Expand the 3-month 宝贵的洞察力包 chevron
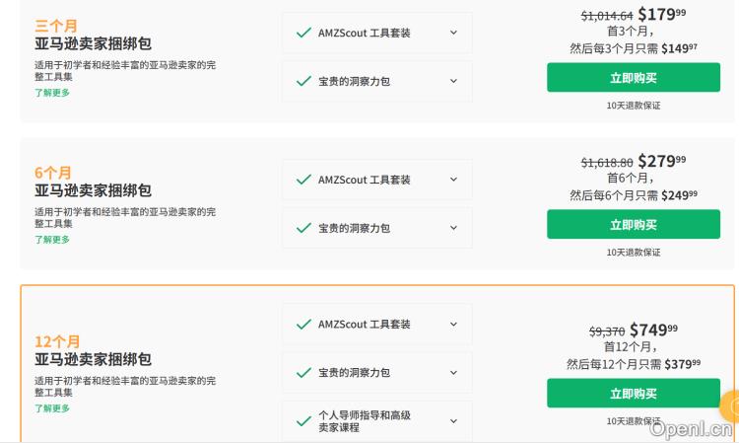Screen dimensions: 739x443 [x=453, y=81]
